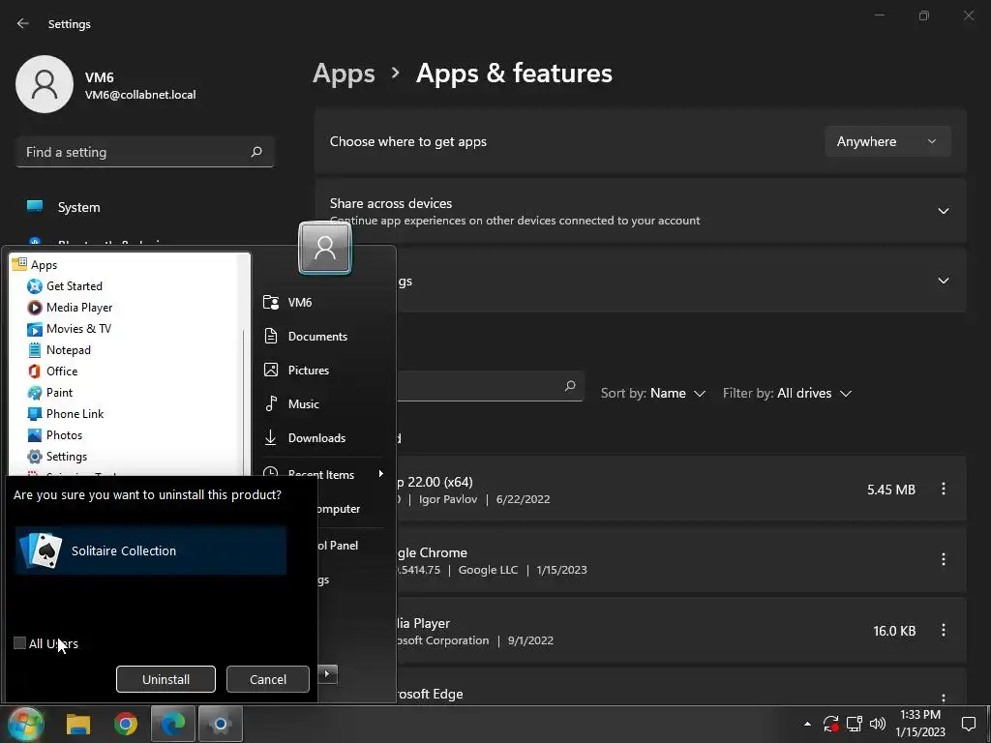Open Google Chrome from the taskbar
The height and width of the screenshot is (743, 991).
[x=126, y=724]
